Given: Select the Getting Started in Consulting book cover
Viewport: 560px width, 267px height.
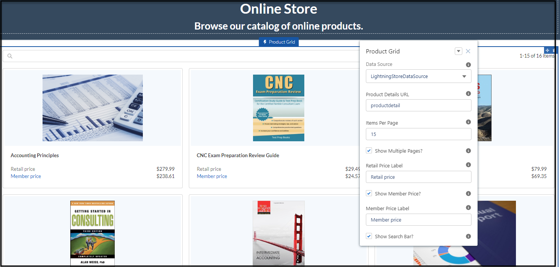Looking at the screenshot, I should coord(92,233).
